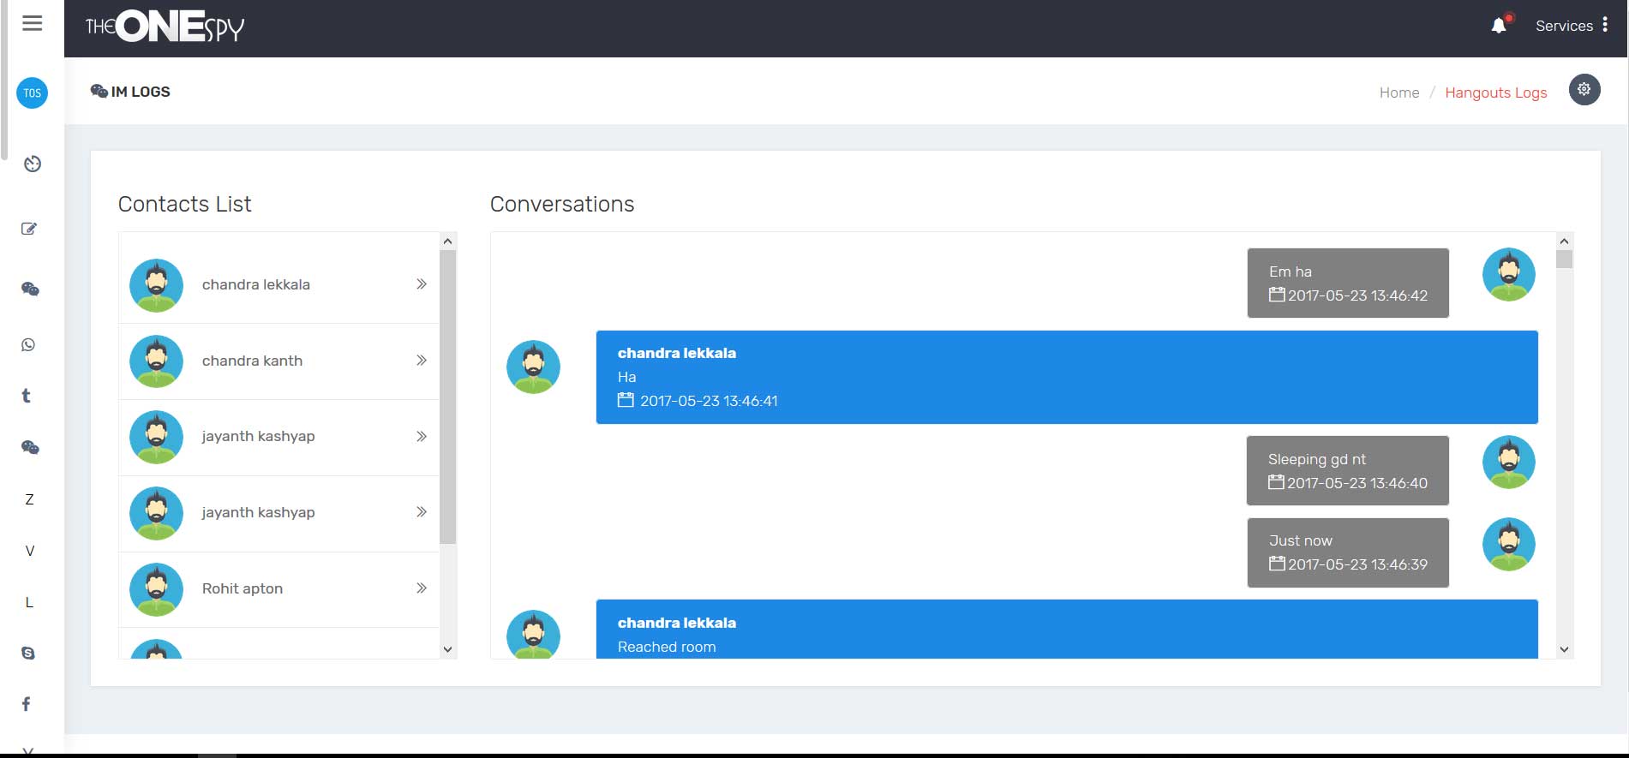Screen dimensions: 1629x758
Task: Select the V item in sidebar
Action: click(30, 551)
